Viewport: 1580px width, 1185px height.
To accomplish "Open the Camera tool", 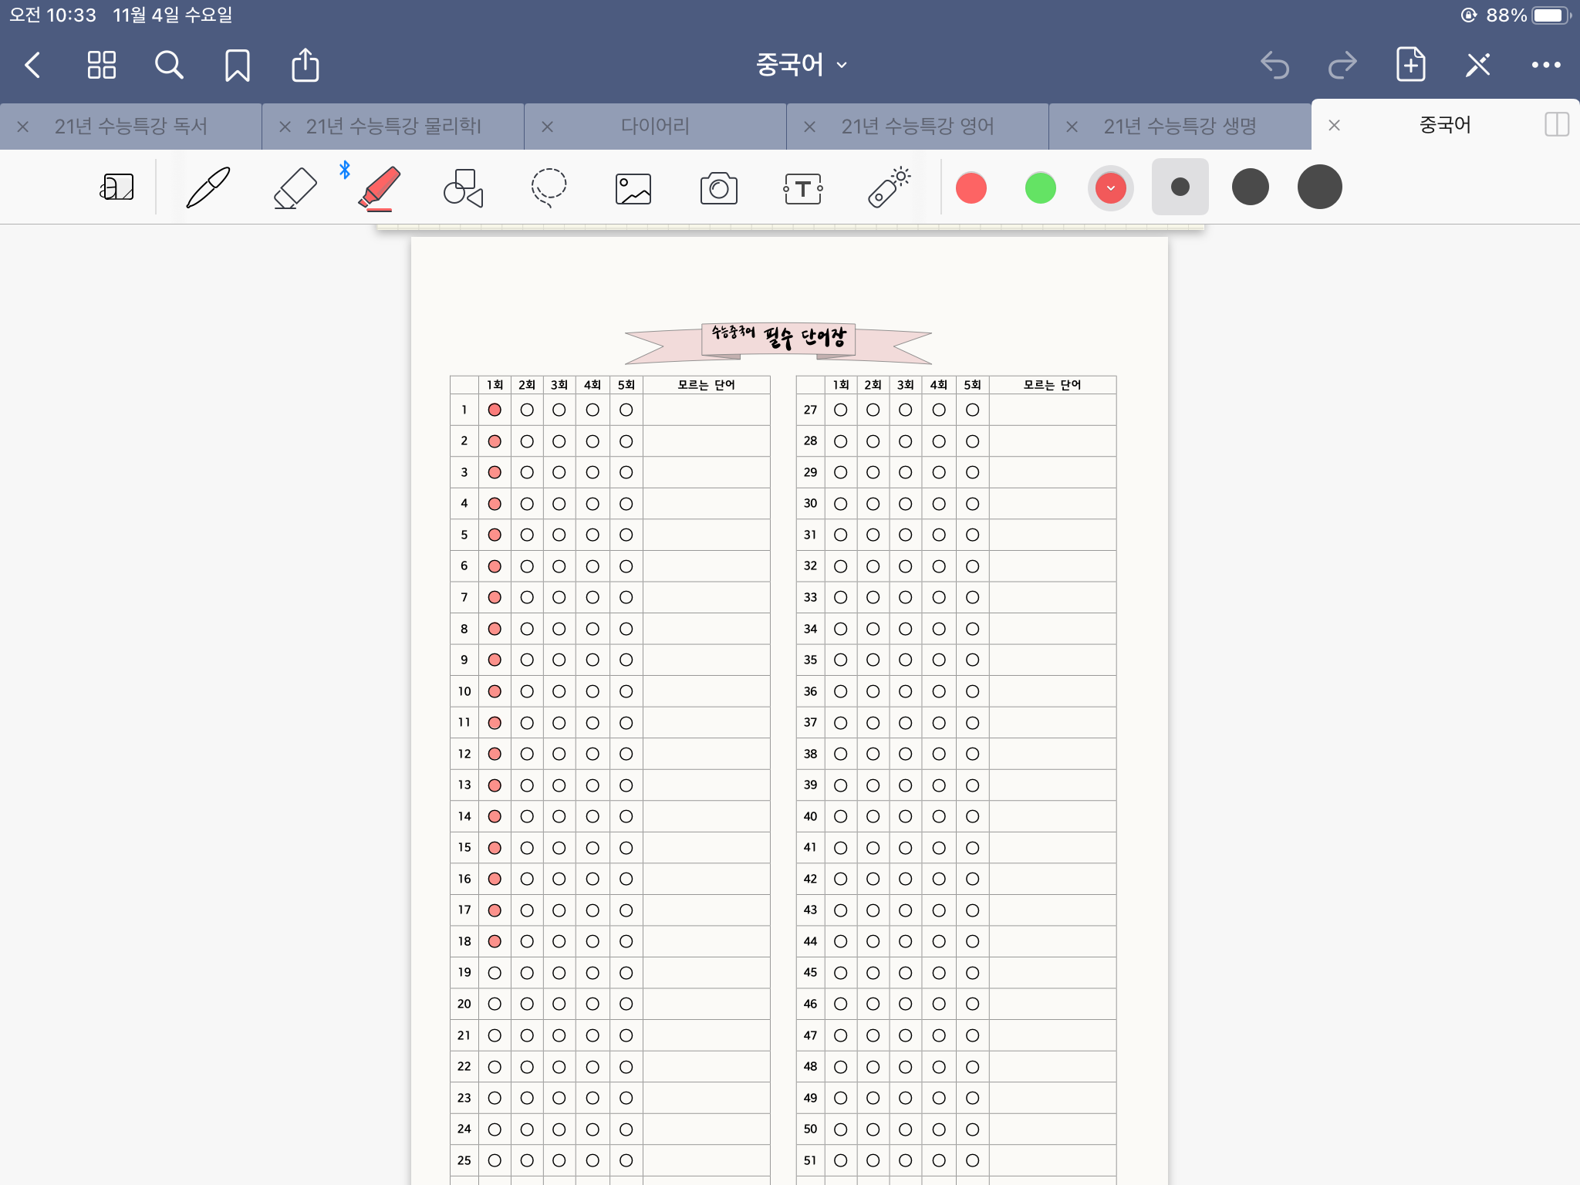I will pyautogui.click(x=718, y=188).
